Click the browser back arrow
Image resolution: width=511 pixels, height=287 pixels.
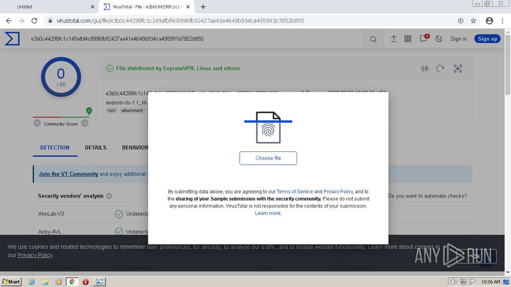[9, 21]
